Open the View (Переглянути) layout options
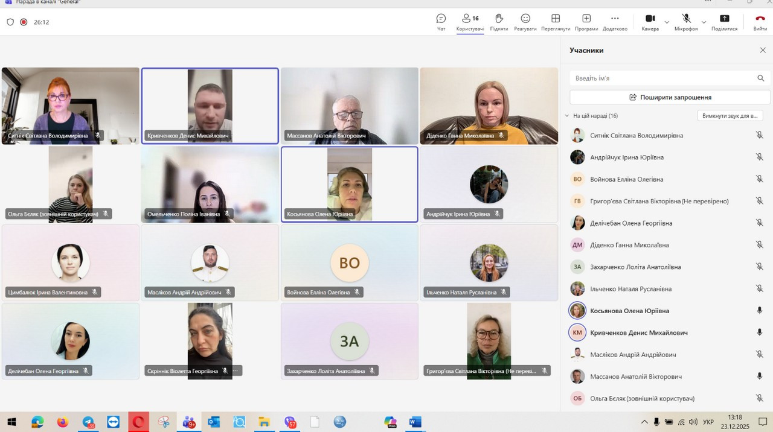 [556, 22]
